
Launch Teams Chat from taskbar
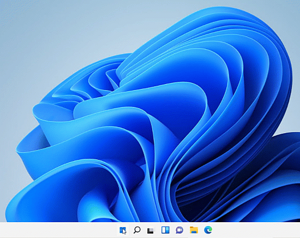click(179, 230)
